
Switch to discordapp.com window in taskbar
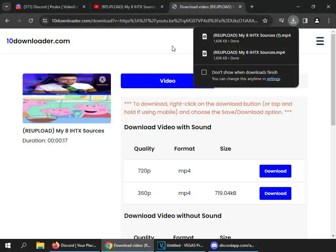[x=233, y=245]
